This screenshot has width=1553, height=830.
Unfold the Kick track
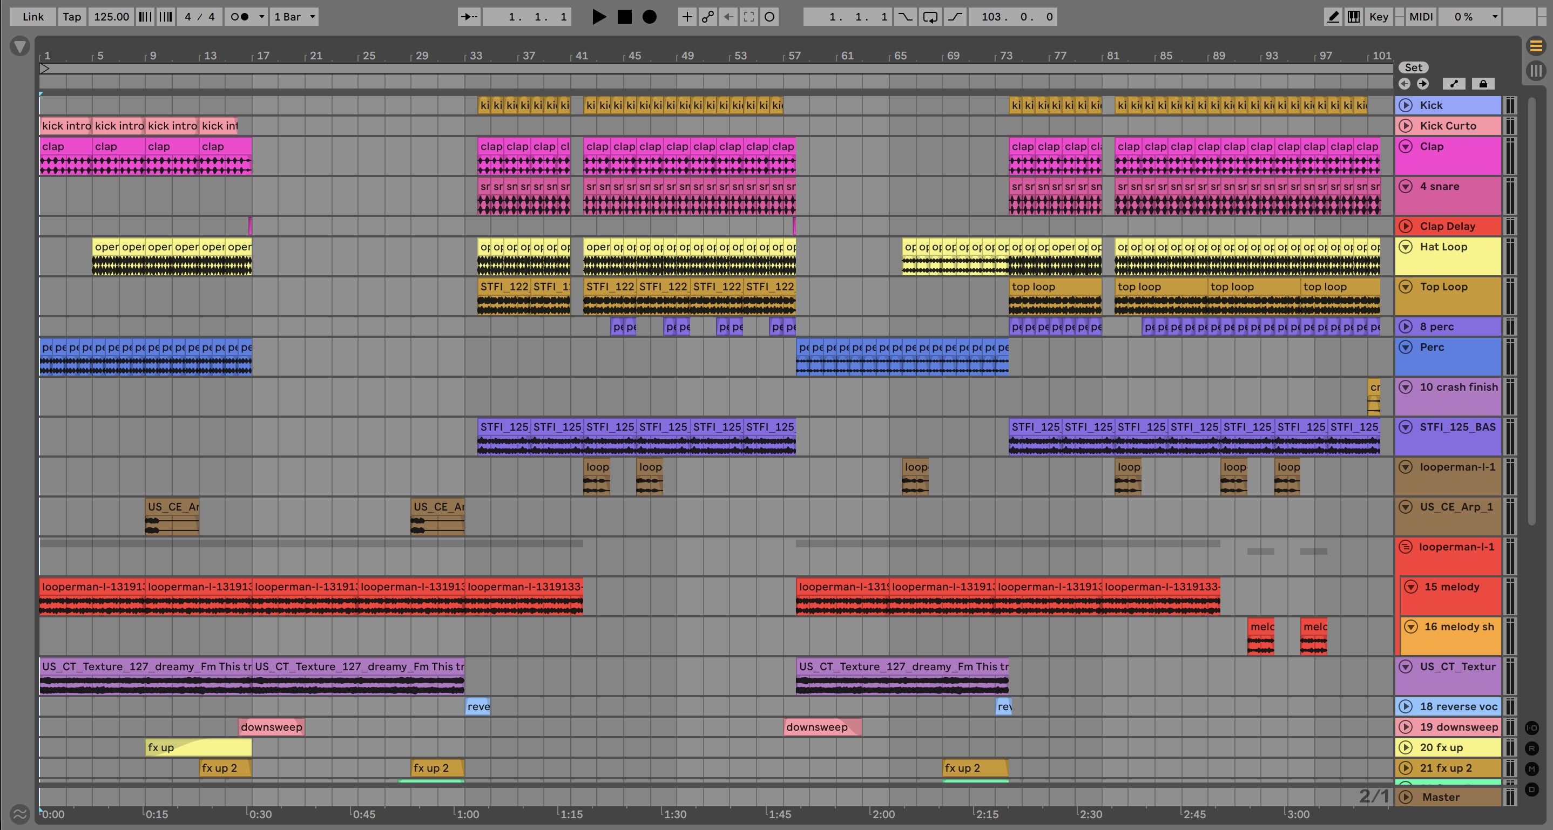click(x=1405, y=105)
